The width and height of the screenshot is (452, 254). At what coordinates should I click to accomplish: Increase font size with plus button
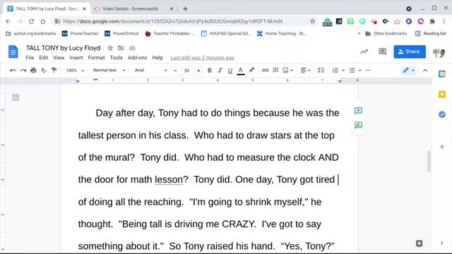[x=198, y=71]
